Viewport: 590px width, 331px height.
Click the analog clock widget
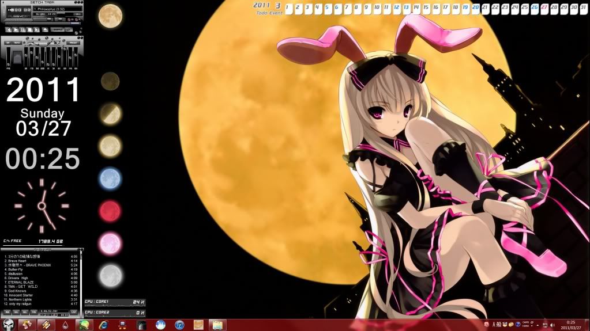point(42,206)
